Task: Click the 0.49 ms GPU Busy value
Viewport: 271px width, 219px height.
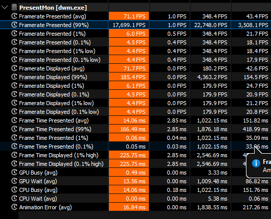Action: pyautogui.click(x=135, y=173)
